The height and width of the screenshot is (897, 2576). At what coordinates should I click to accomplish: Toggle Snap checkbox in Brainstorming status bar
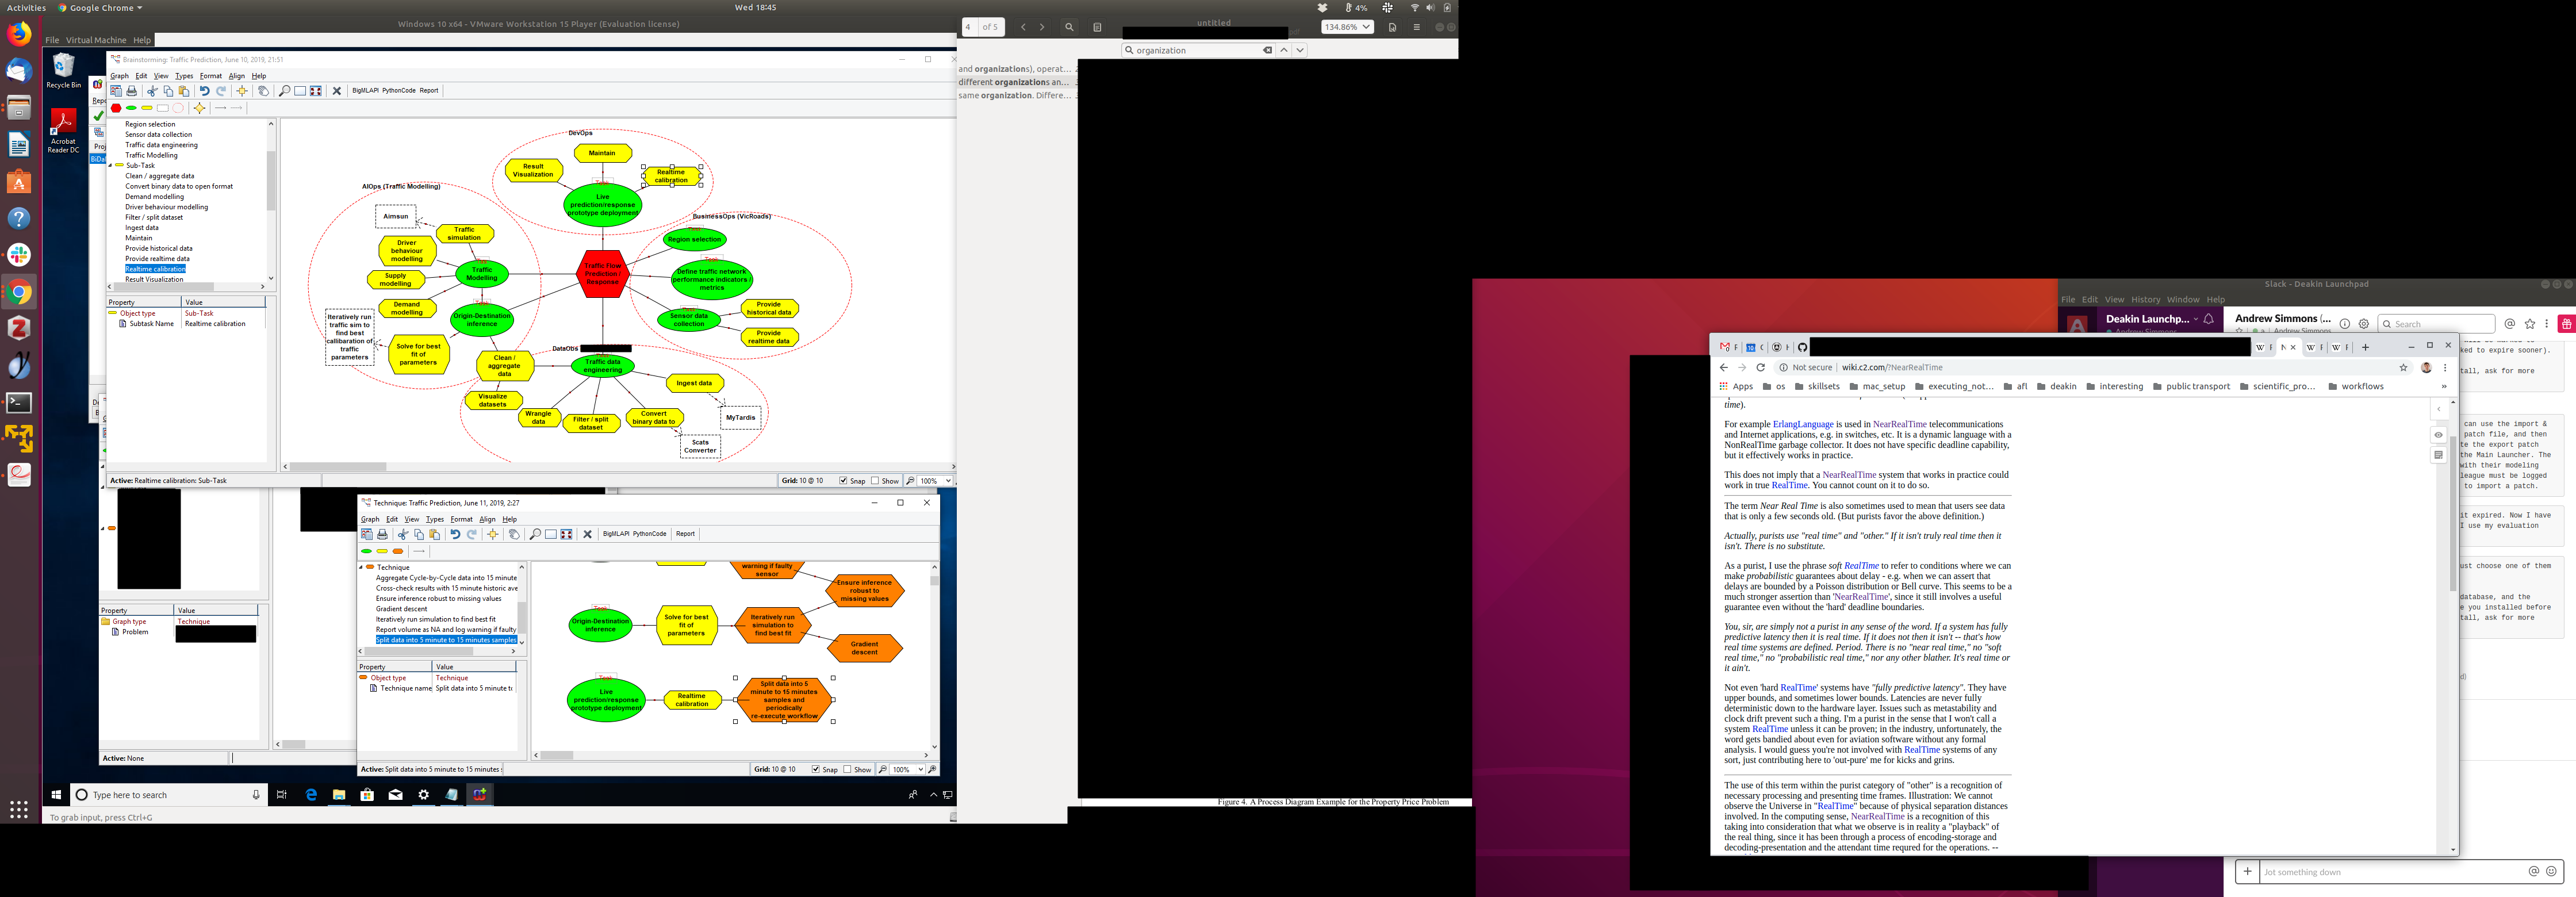click(843, 481)
